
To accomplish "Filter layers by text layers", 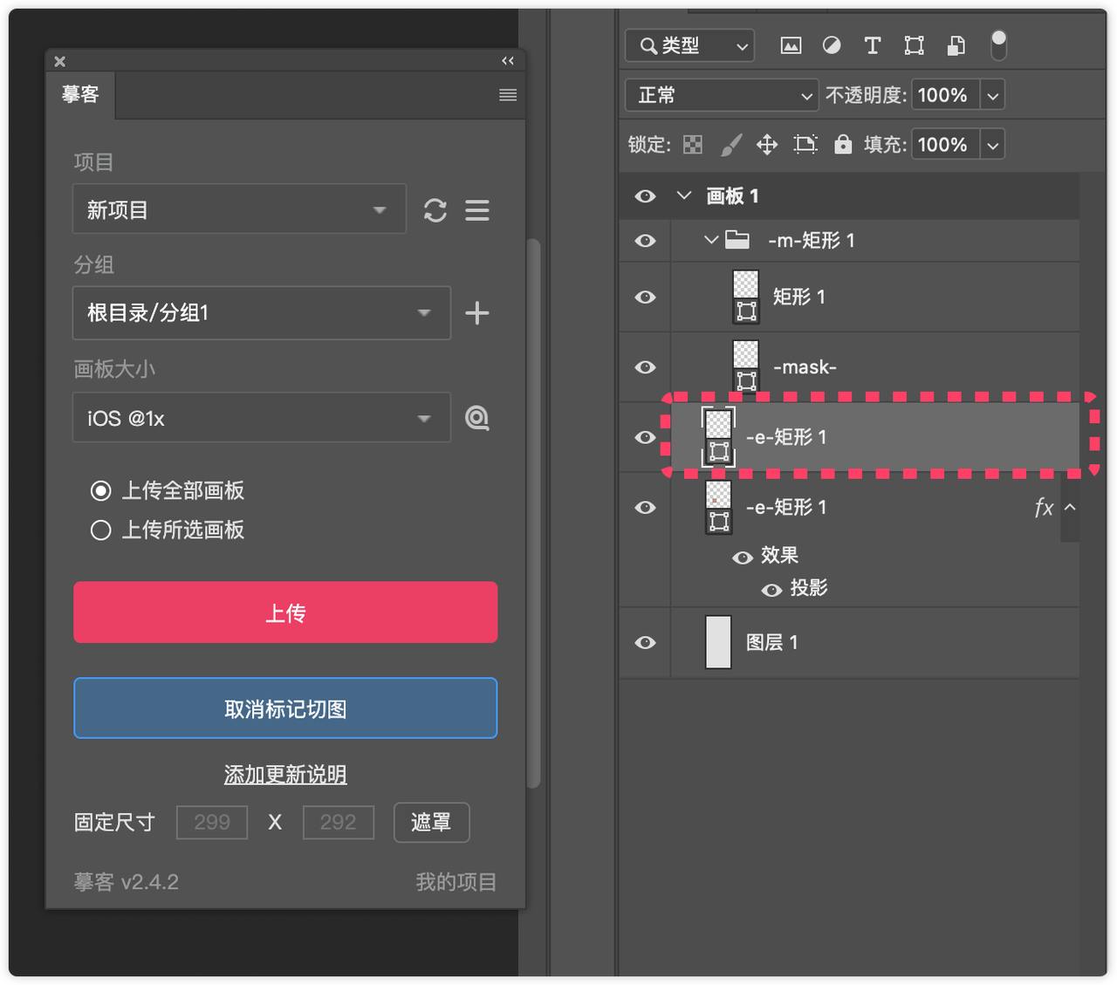I will [873, 45].
